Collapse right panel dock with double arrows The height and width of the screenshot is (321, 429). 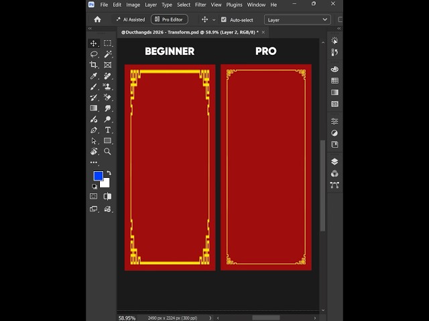tap(339, 28)
